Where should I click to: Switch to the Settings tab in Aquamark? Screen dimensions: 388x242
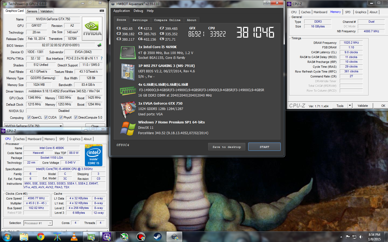click(140, 20)
